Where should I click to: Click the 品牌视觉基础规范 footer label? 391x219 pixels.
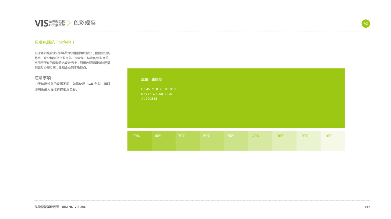[47, 207]
